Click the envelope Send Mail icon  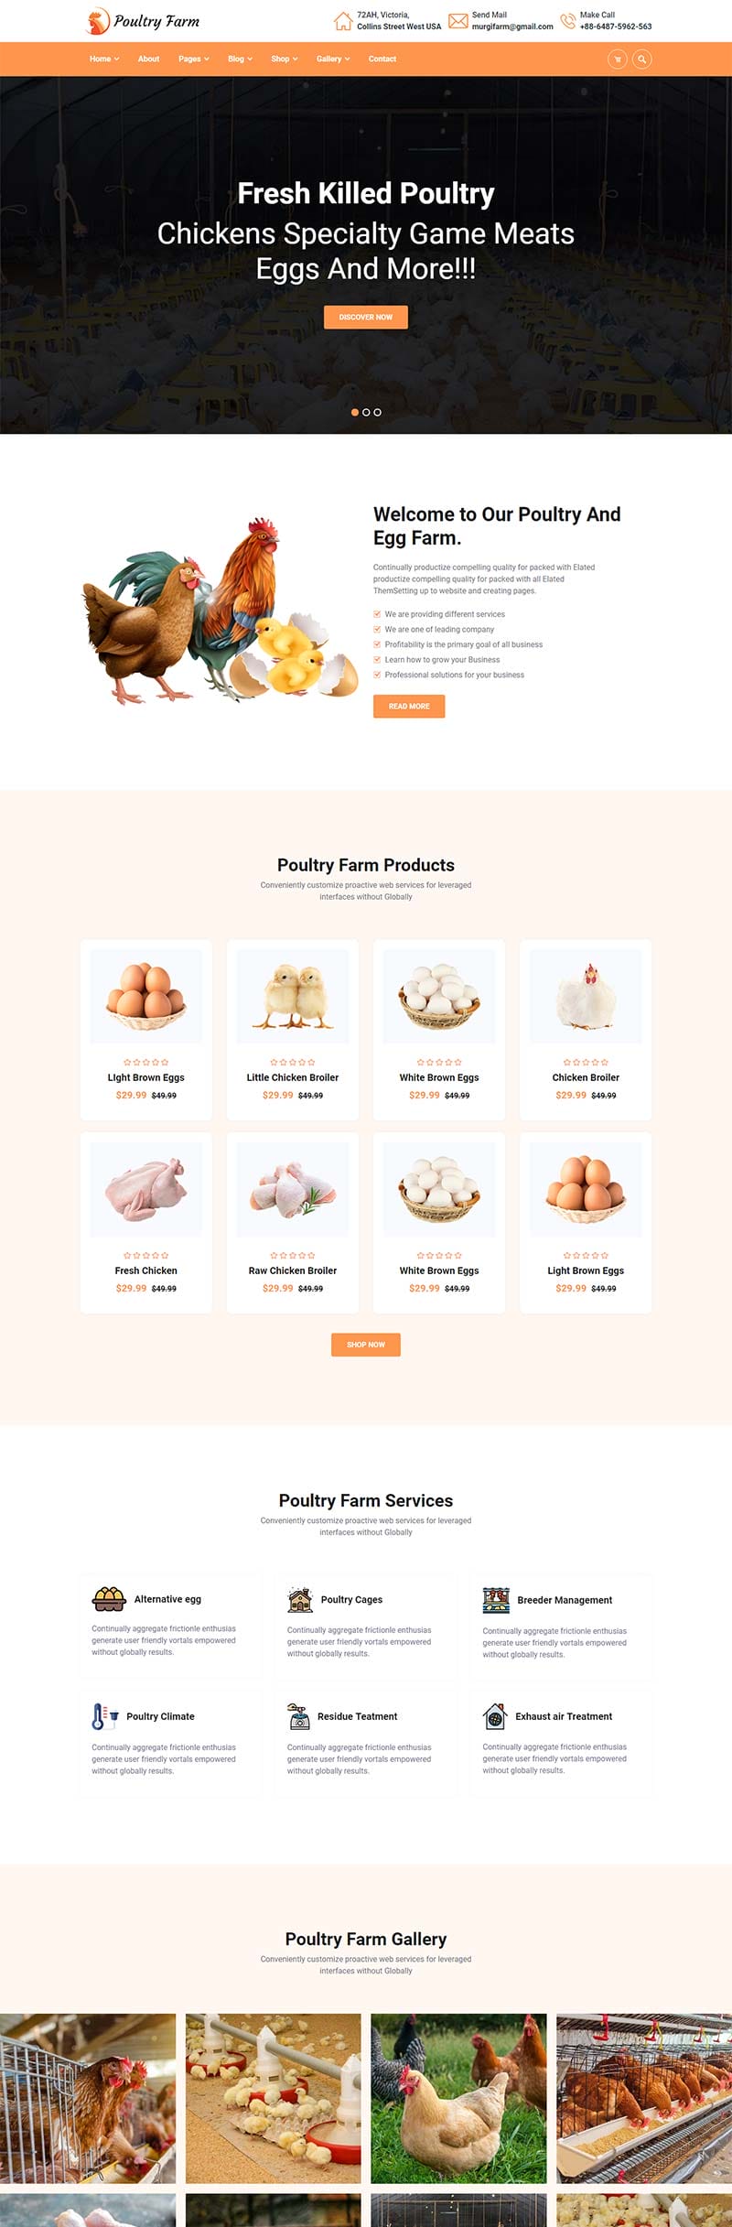coord(458,20)
